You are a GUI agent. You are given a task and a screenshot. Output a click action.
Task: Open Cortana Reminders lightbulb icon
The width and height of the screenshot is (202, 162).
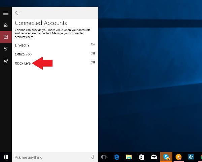[x=6, y=49]
